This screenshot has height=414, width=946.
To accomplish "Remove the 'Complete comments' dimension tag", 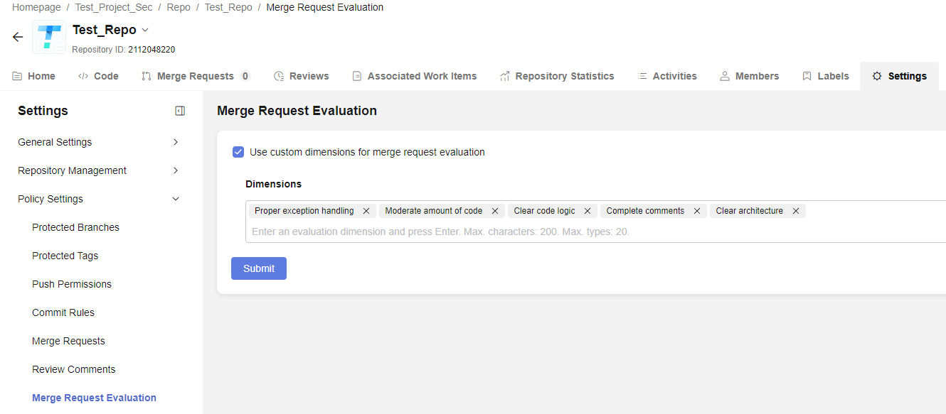I will point(697,211).
